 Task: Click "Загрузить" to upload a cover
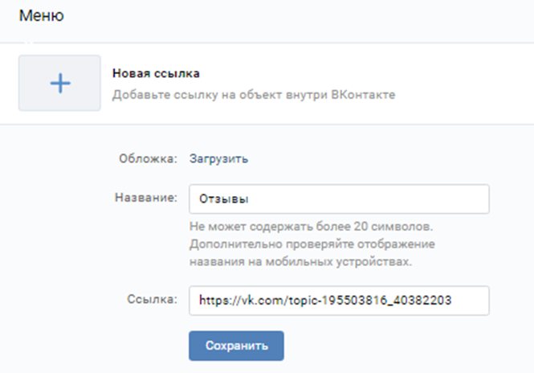tap(218, 159)
